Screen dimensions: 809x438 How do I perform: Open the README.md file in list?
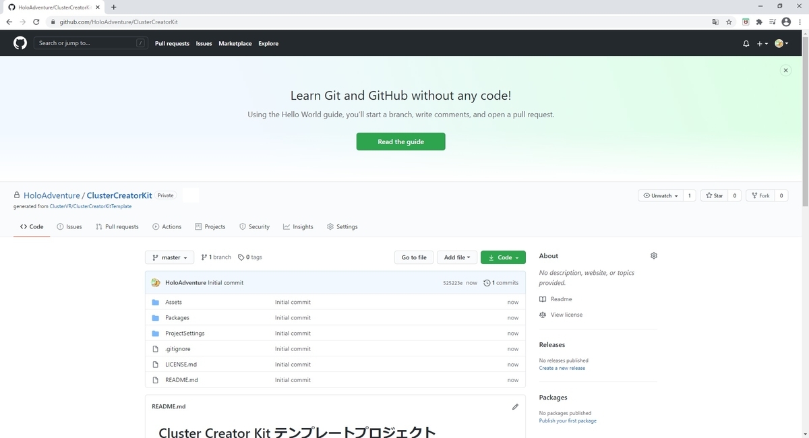point(182,380)
